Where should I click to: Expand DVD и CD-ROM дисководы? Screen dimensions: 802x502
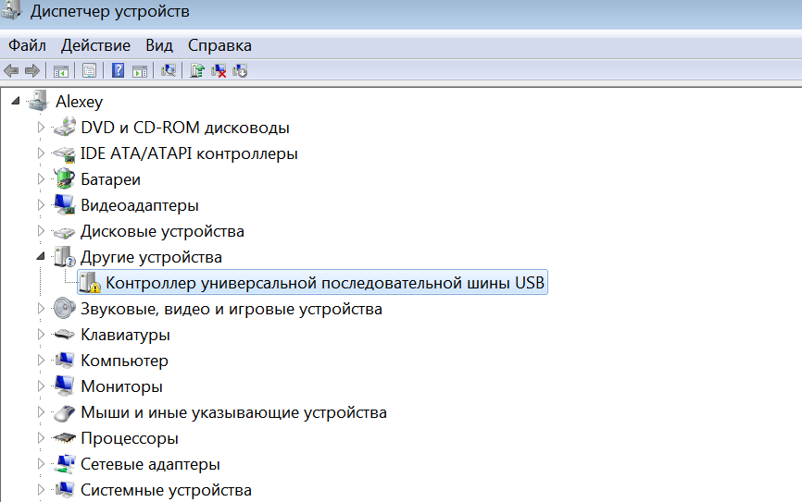click(x=41, y=128)
